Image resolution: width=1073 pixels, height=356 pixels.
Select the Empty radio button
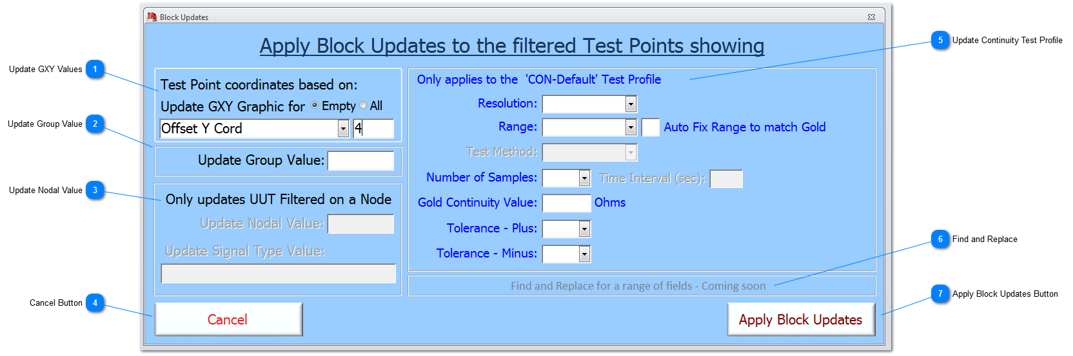click(x=315, y=106)
